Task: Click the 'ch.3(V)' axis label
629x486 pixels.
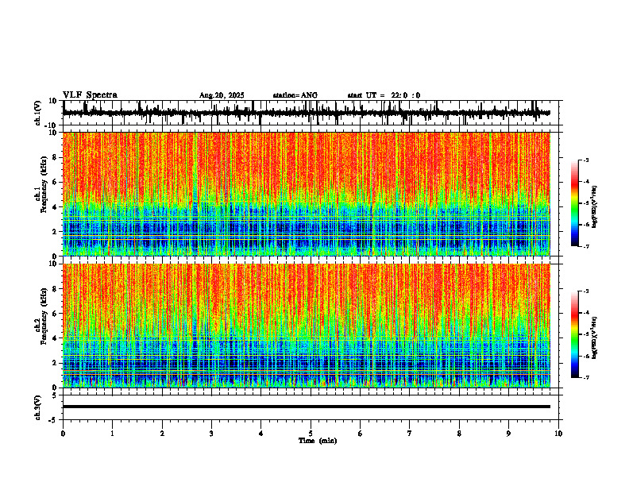Action: coord(38,407)
